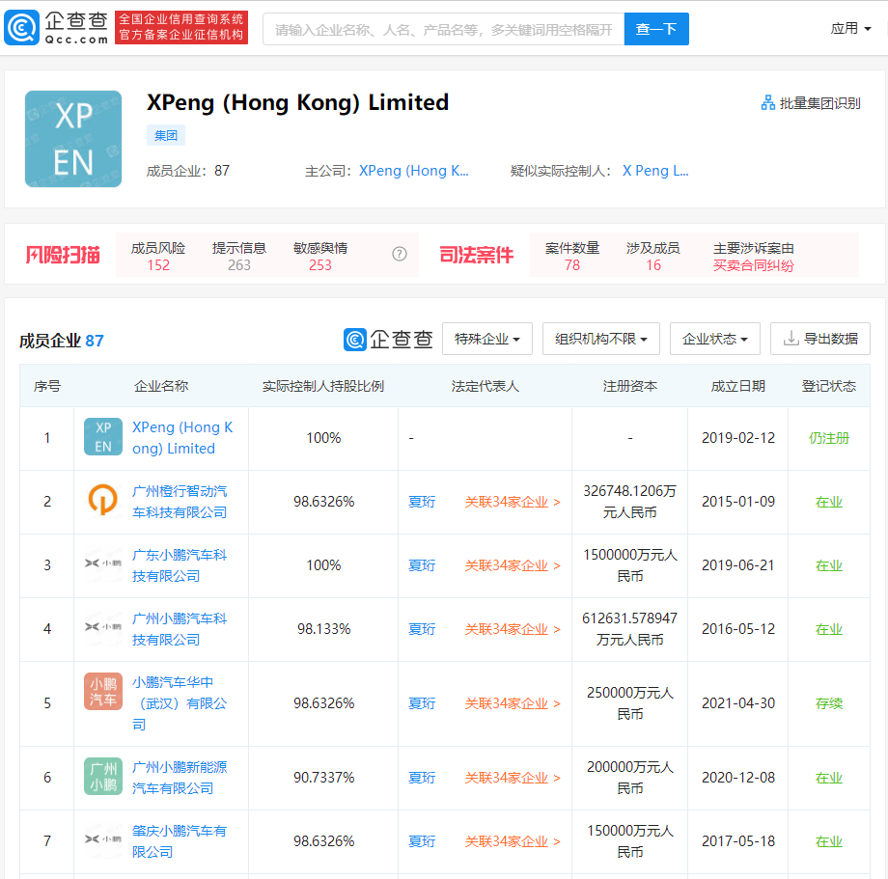This screenshot has height=879, width=888.
Task: Click 肇庆小鹏汽车 logo in row 7
Action: click(103, 840)
